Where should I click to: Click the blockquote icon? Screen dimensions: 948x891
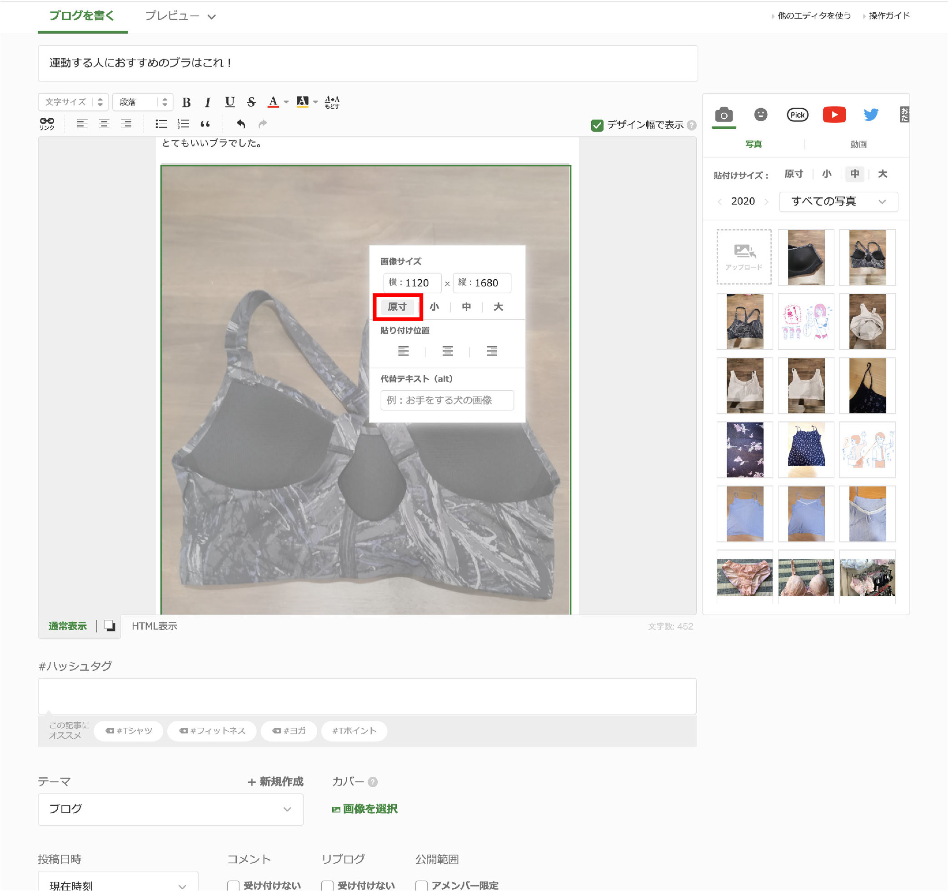point(205,124)
